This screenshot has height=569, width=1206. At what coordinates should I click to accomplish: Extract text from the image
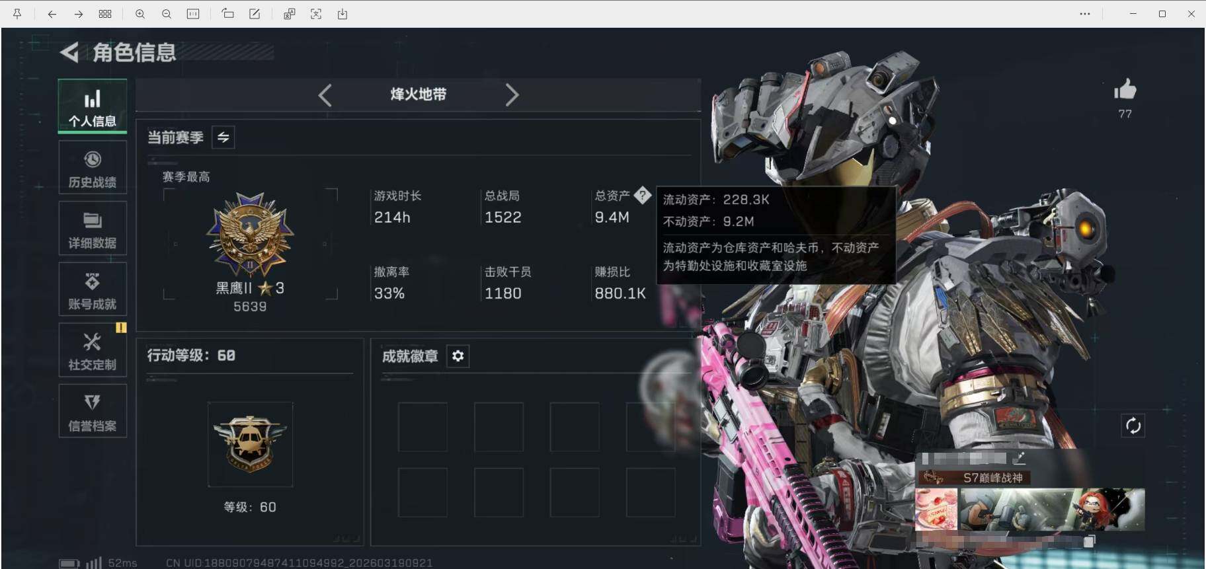click(316, 14)
